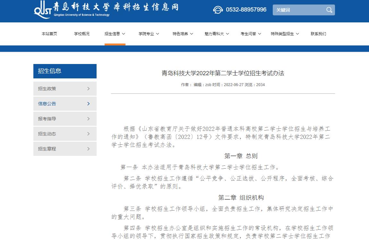Click the article title 青岛科技大学2022年第二学士学位招生考试办法

[x=223, y=73]
